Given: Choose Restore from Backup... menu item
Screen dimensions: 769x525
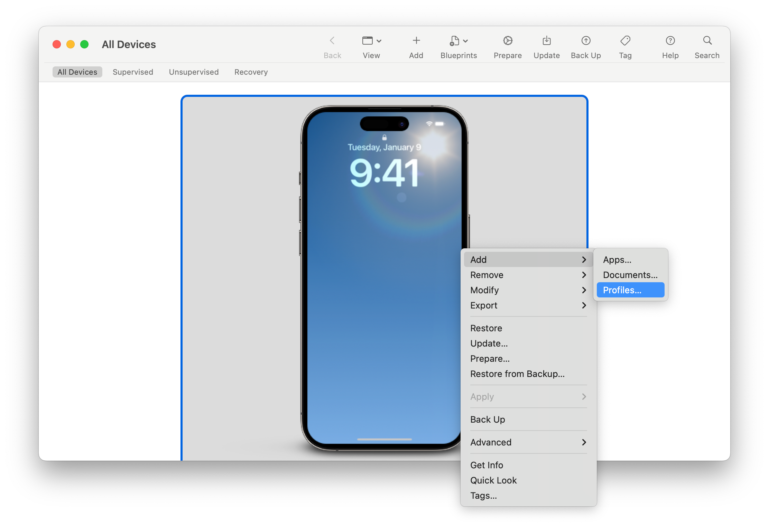Looking at the screenshot, I should click(x=528, y=374).
